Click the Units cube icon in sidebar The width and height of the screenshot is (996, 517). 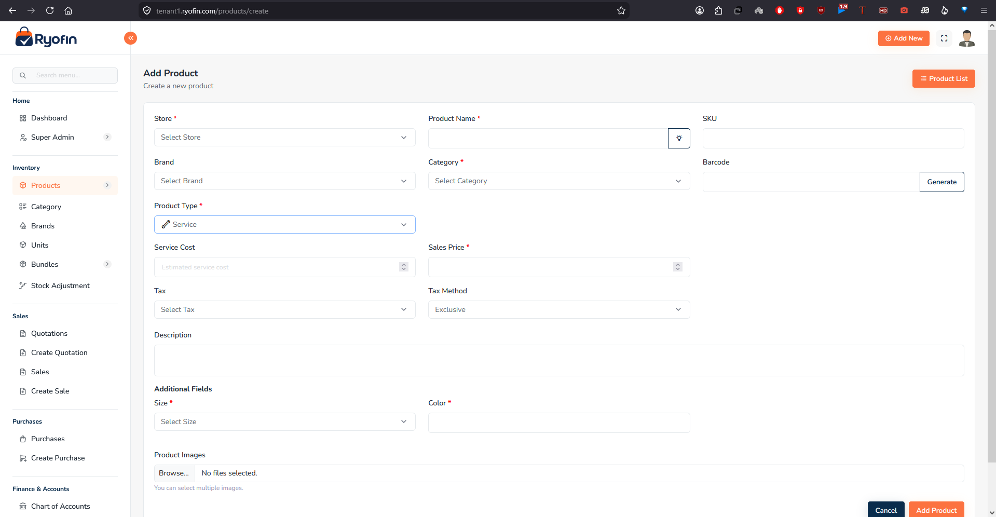click(x=23, y=245)
